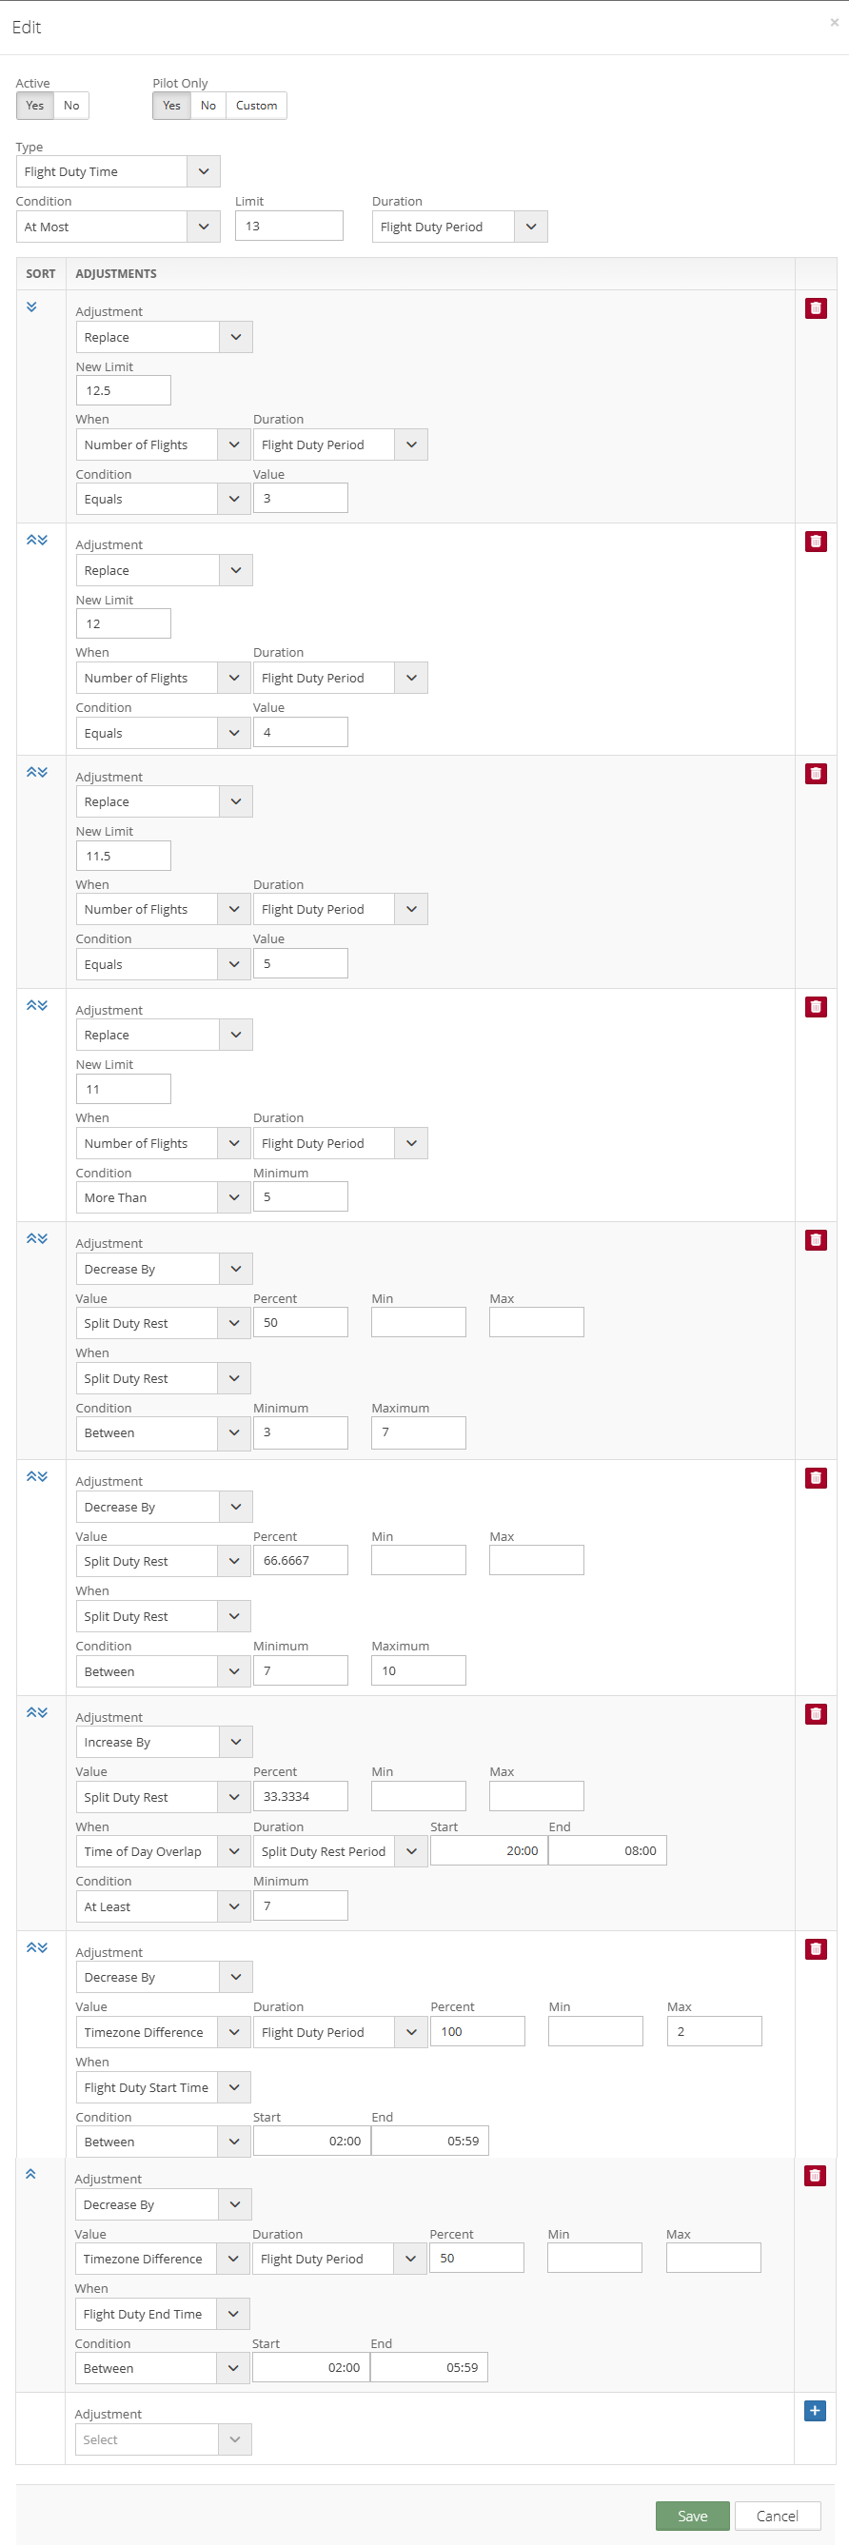Delete the 66.6667 percent adjustment
Viewport: 849px width, 2547px height.
click(x=816, y=1478)
